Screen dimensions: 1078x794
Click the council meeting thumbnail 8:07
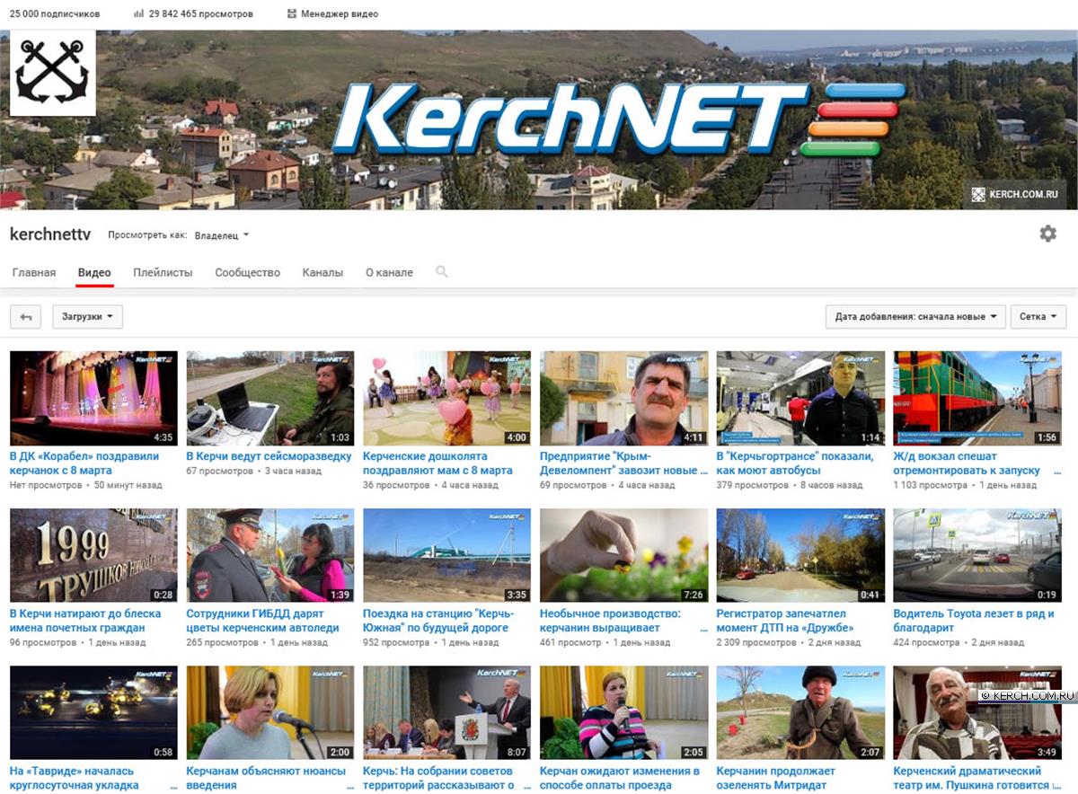pos(447,713)
